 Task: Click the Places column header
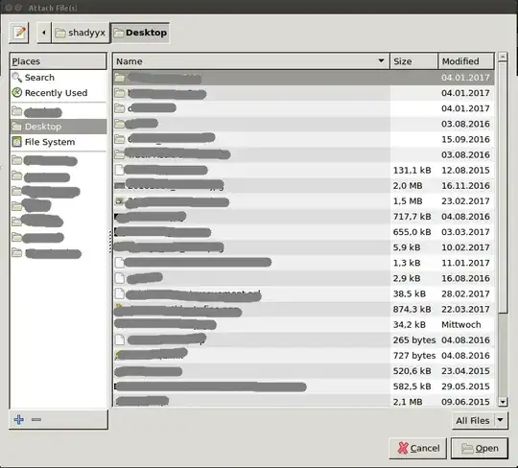(x=59, y=61)
